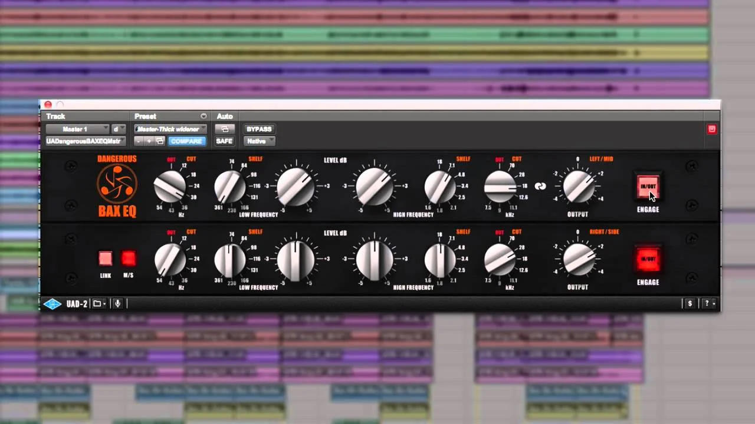Open the Master 1 track selector
755x424 pixels.
(x=77, y=128)
